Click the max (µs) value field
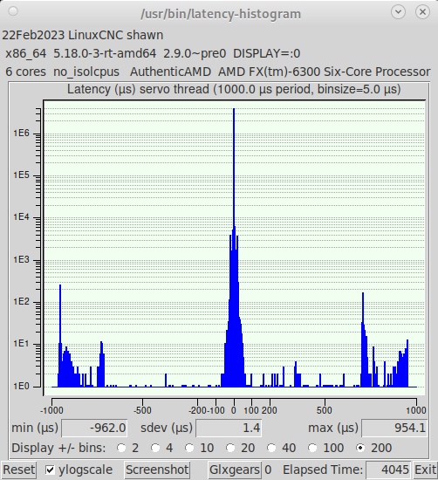438x480 pixels. tap(394, 428)
